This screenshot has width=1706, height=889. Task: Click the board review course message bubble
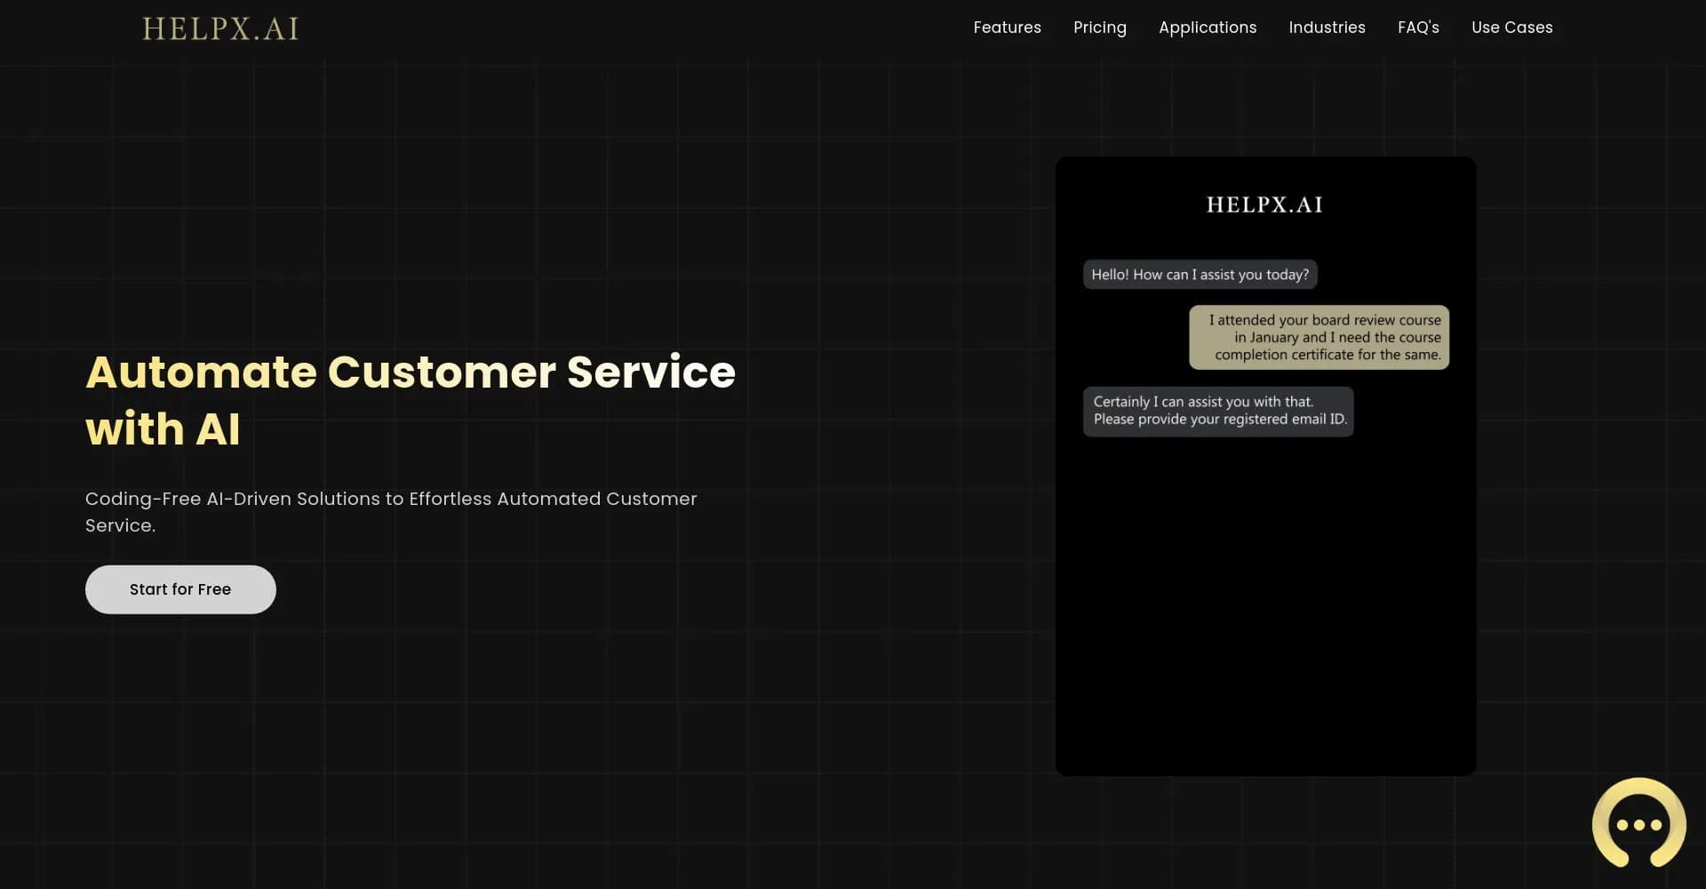1319,337
